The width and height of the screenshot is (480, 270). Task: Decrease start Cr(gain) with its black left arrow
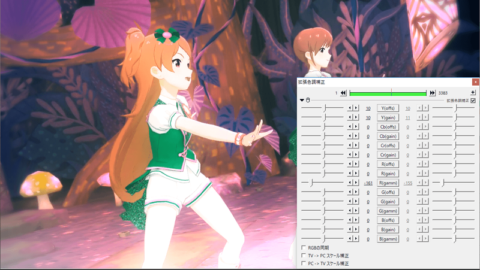click(350, 154)
